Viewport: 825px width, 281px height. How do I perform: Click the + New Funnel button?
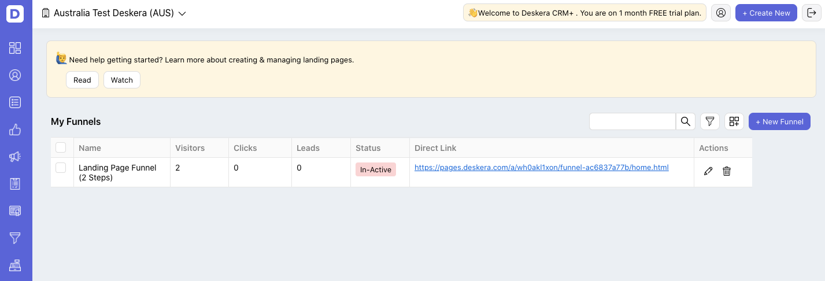[x=780, y=121]
